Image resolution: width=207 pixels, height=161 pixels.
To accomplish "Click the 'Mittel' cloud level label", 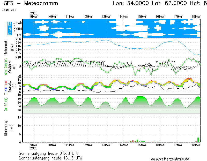I will click(x=19, y=29).
